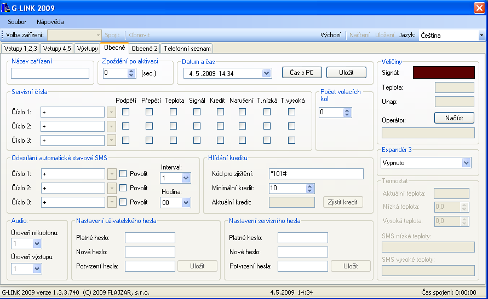The width and height of the screenshot is (488, 299).
Task: Select the Obecné 2 tab
Action: click(145, 49)
